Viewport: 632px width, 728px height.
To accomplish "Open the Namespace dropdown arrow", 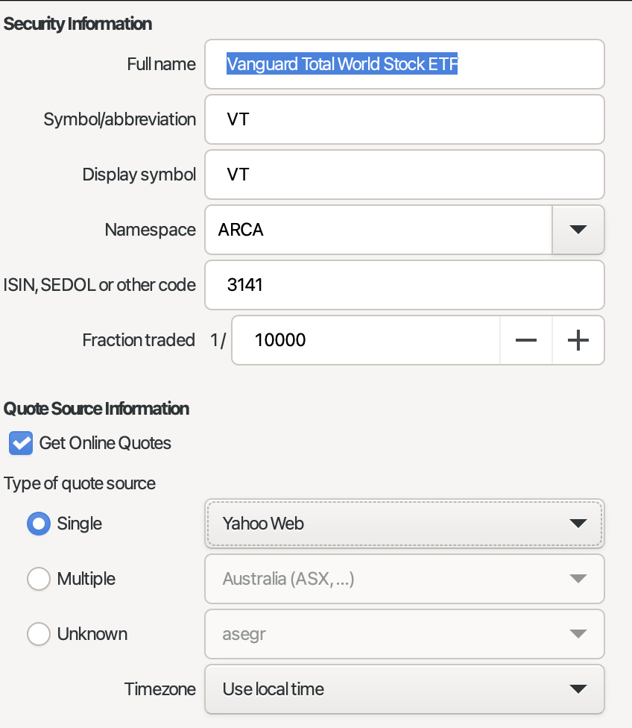I will 578,230.
